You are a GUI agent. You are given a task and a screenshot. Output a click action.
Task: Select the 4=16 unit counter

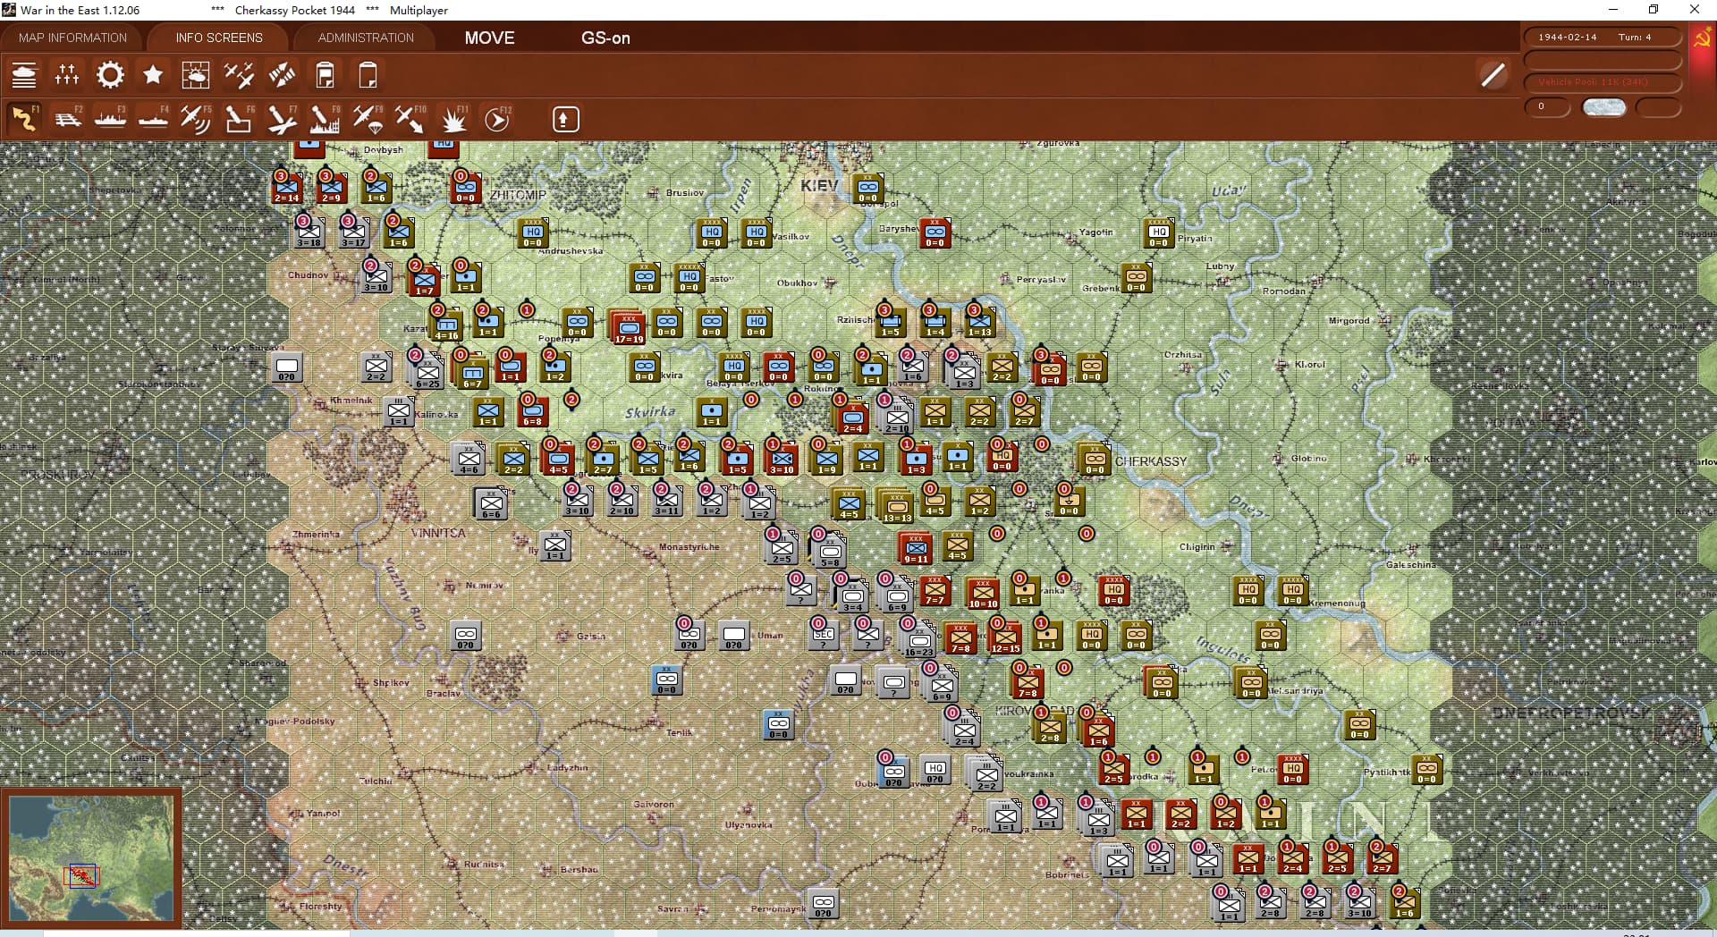pyautogui.click(x=445, y=325)
